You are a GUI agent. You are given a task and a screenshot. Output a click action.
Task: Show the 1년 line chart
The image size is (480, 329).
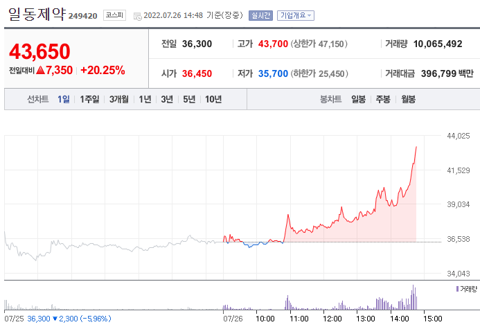coord(145,99)
